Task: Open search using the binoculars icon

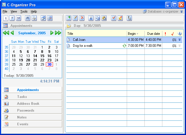Action: 28,18
